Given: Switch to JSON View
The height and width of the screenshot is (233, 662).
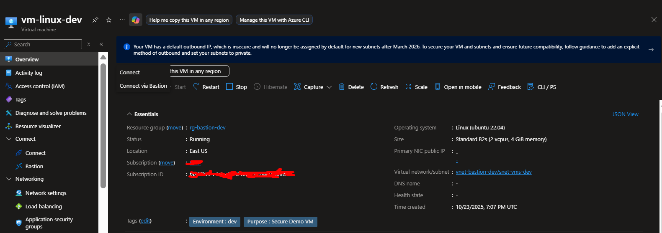Looking at the screenshot, I should coord(625,114).
